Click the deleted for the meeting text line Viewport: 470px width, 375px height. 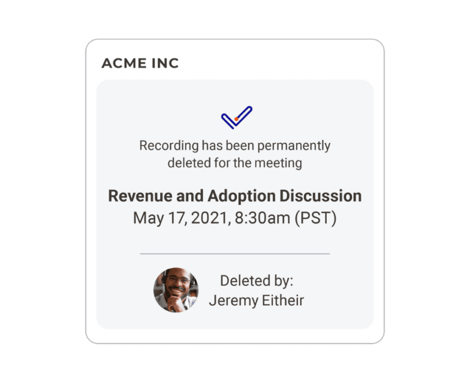pos(235,163)
